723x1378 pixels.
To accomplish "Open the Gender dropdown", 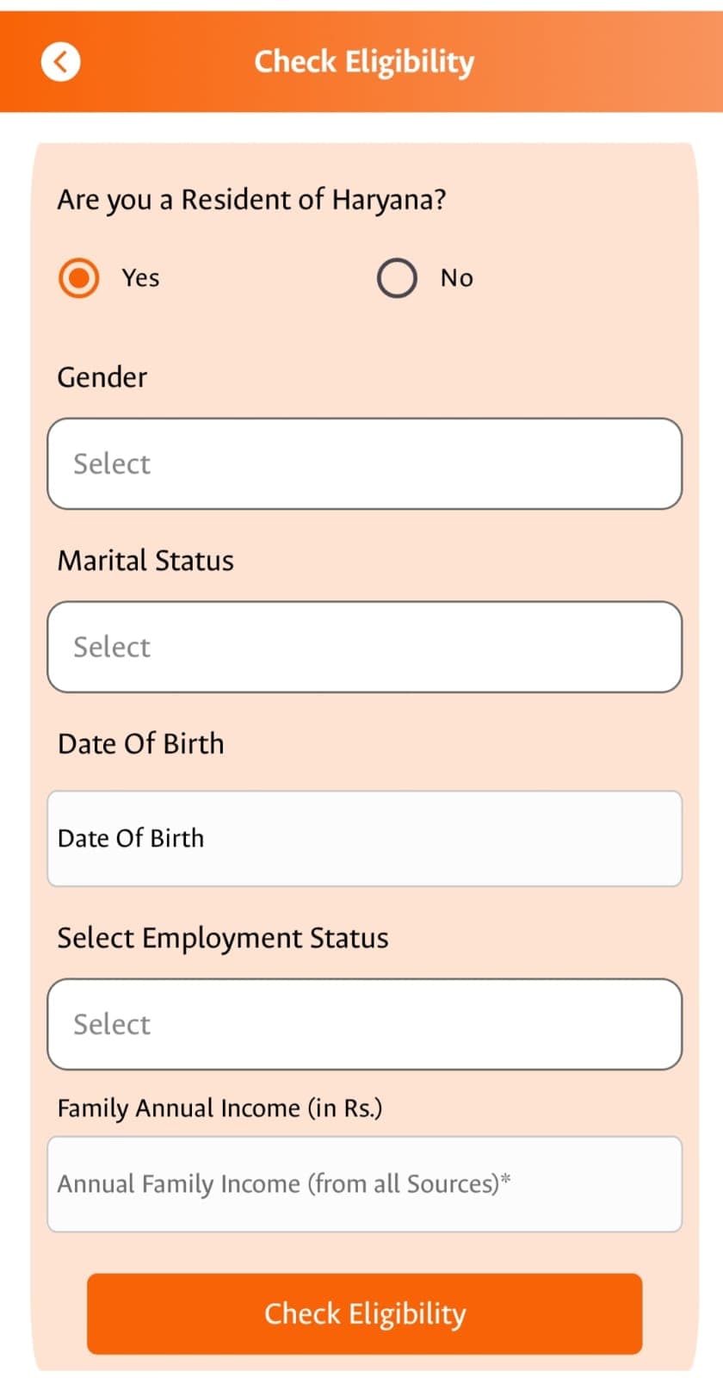I will pos(364,463).
